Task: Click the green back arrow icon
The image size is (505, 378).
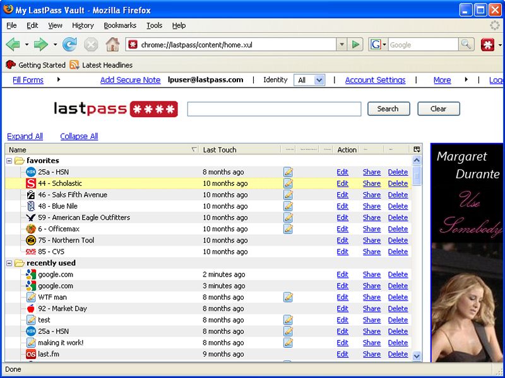Action: pos(13,45)
